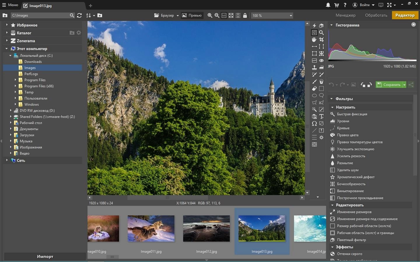Open the Меню hamburger menu
The image size is (420, 262).
point(10,5)
